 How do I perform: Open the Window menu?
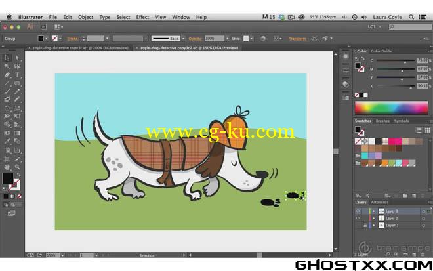(x=181, y=17)
